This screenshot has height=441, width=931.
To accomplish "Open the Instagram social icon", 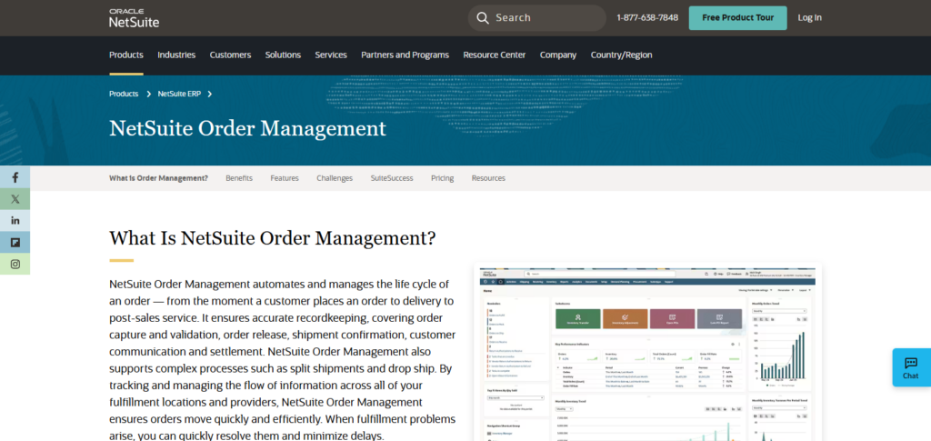I will [15, 264].
